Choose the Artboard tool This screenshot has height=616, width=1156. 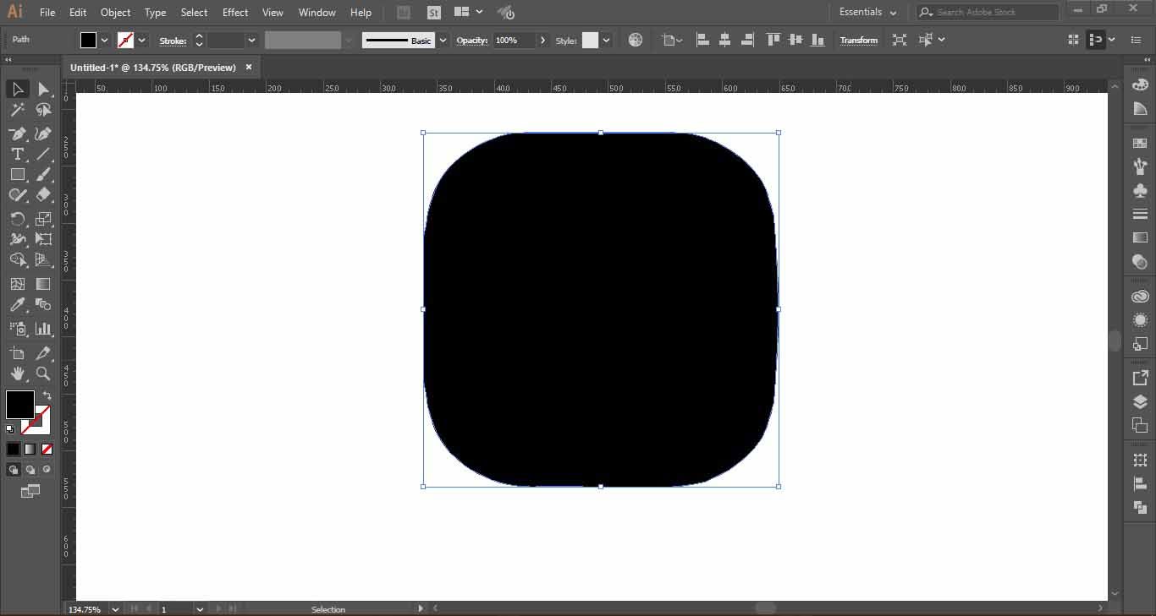click(x=18, y=353)
